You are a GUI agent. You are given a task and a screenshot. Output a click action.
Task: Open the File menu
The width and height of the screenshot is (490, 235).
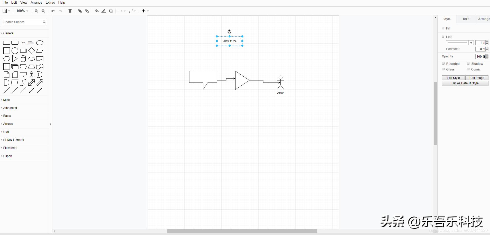tap(5, 3)
